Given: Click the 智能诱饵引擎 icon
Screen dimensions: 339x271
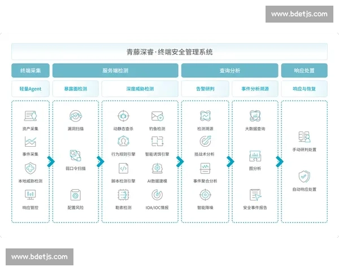Looking at the screenshot, I should (x=157, y=142).
